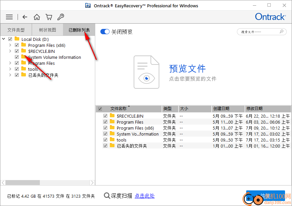The width and height of the screenshot is (292, 206).
Task: Click the $RECYCLE.BIN list folder icon
Action: pyautogui.click(x=112, y=116)
